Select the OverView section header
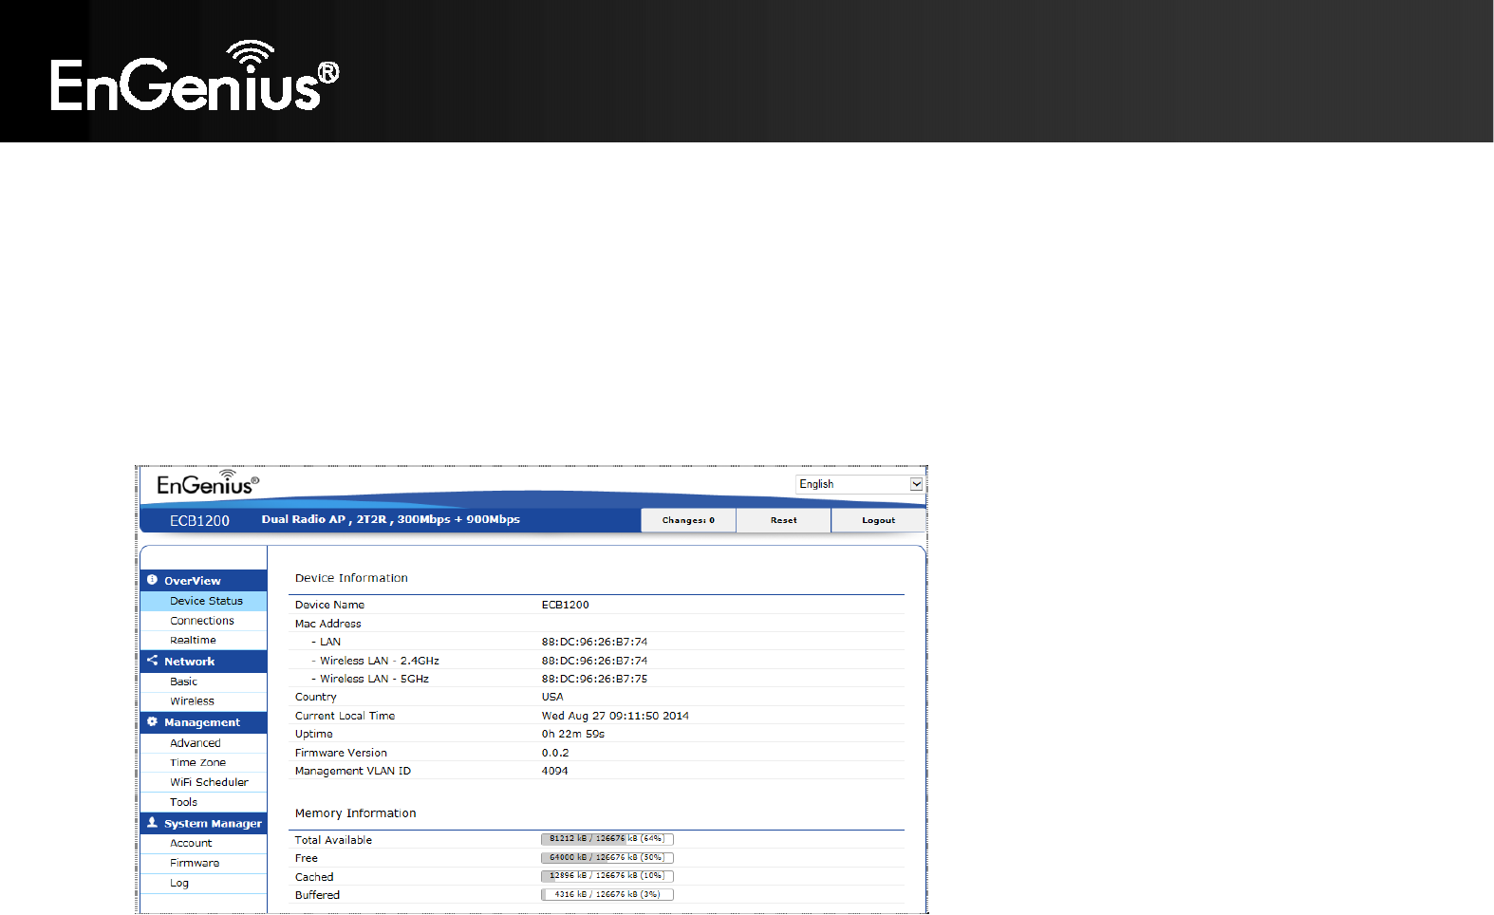This screenshot has width=1494, height=915. pos(203,580)
